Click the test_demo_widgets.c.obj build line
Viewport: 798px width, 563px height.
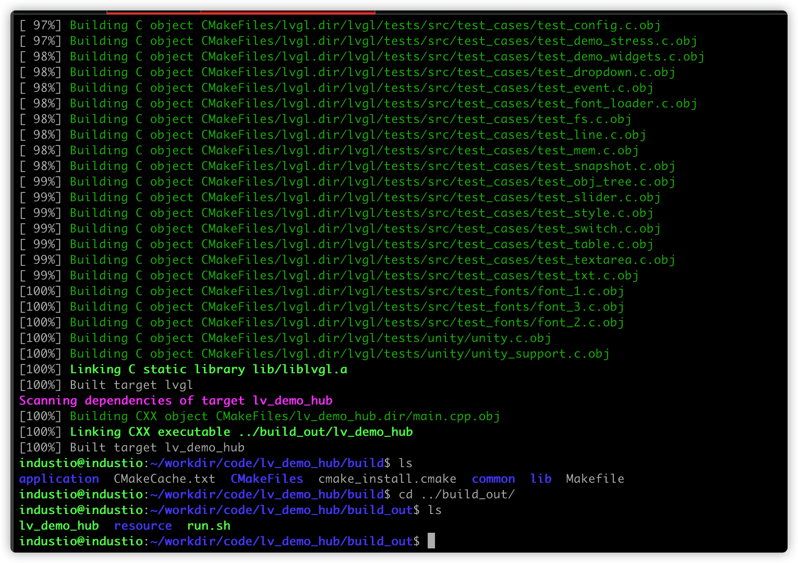(362, 56)
